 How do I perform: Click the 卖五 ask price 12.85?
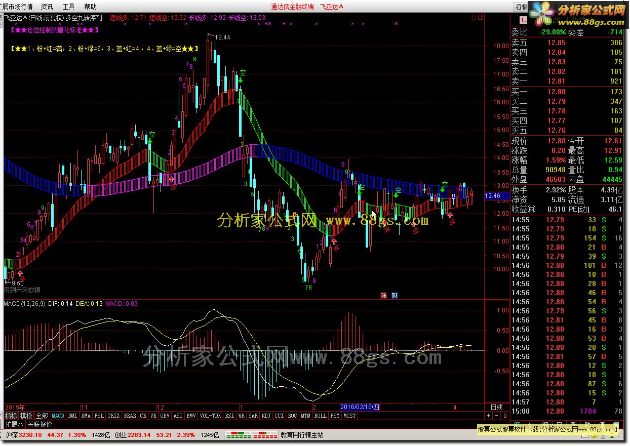point(556,43)
